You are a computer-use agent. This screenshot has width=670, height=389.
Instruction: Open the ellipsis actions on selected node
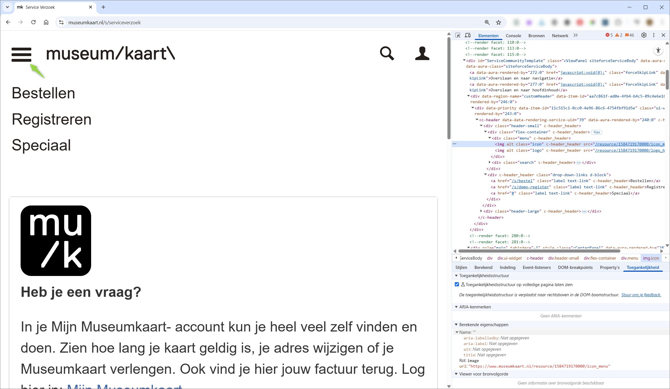[454, 144]
